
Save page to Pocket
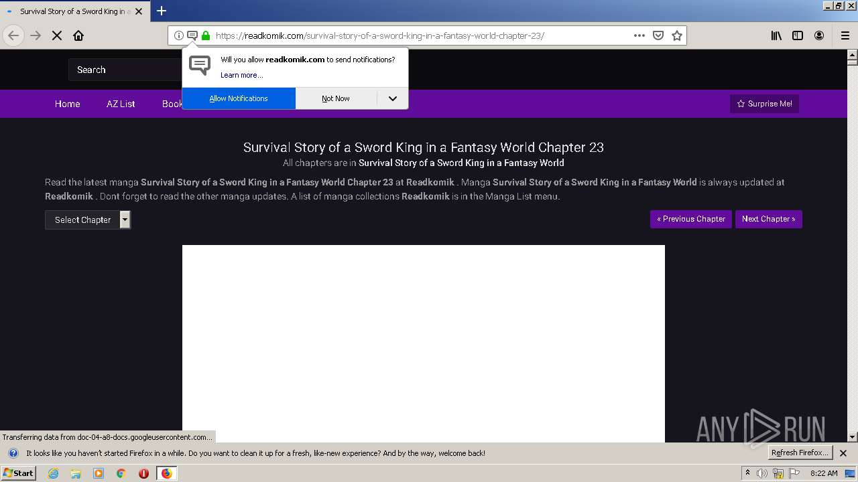tap(658, 35)
